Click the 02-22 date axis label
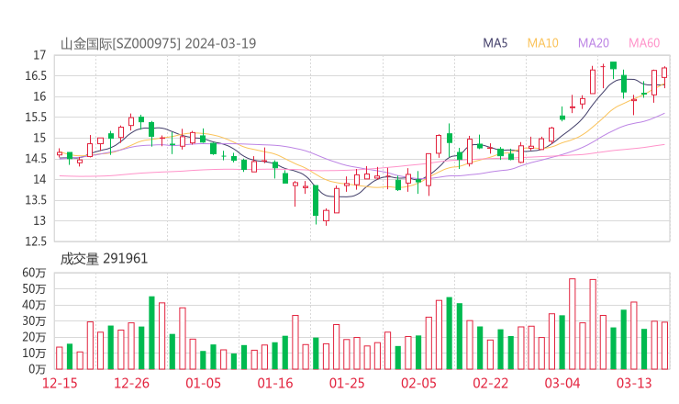This screenshot has width=679, height=404. pyautogui.click(x=490, y=383)
